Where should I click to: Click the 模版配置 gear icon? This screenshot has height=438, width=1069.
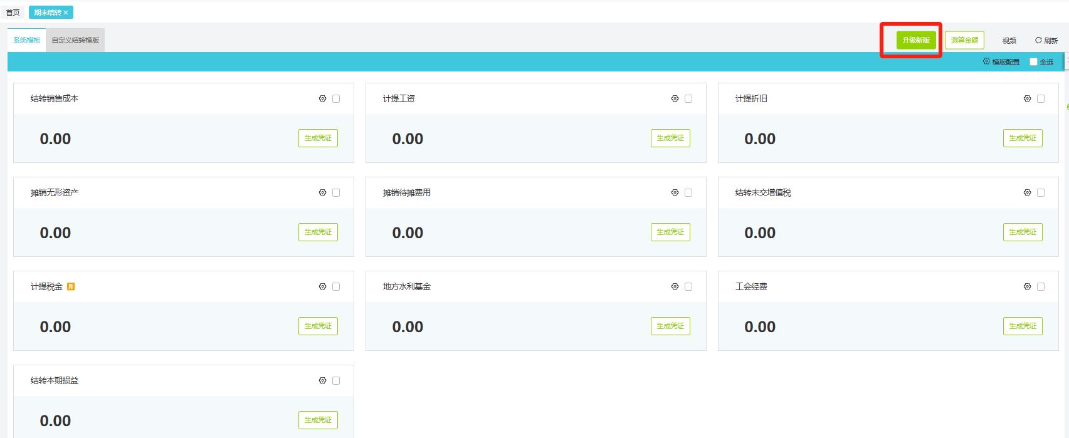click(986, 61)
